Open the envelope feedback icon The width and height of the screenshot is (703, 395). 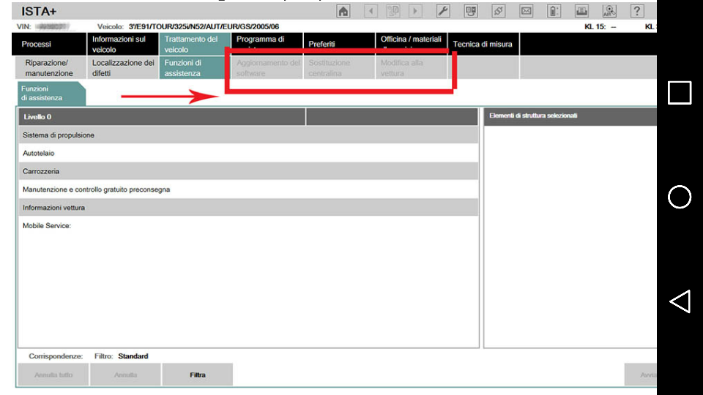[x=527, y=11]
